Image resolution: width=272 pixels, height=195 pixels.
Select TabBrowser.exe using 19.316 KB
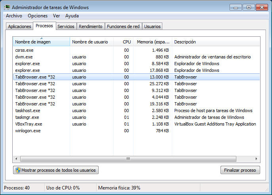[x=136, y=104]
